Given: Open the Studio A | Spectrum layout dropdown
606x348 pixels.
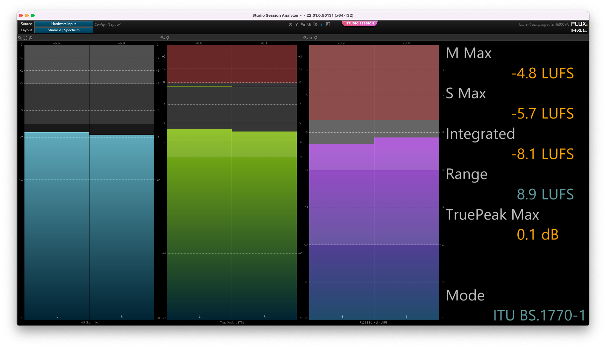Looking at the screenshot, I should point(64,30).
